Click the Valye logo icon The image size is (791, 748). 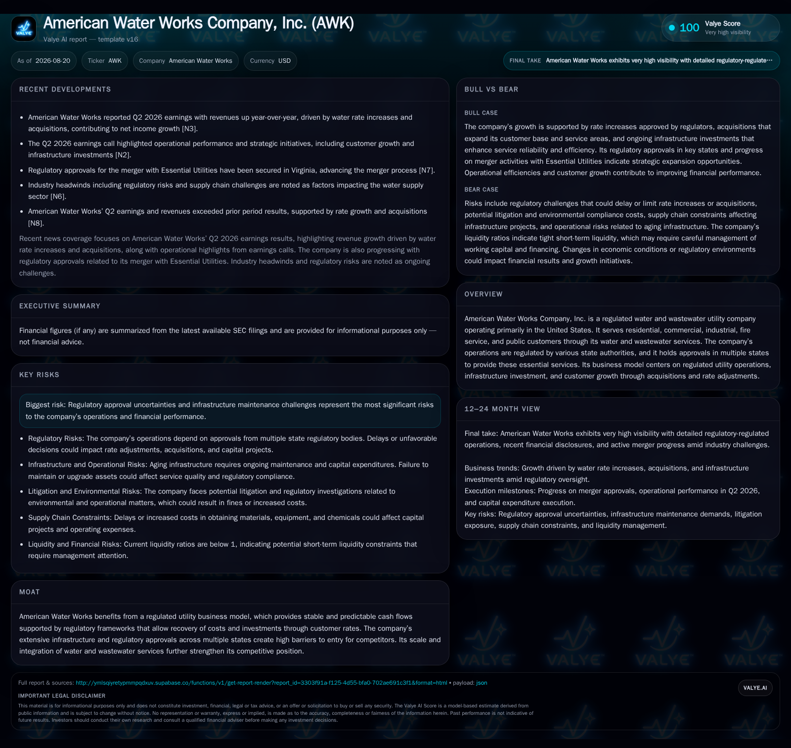[24, 29]
